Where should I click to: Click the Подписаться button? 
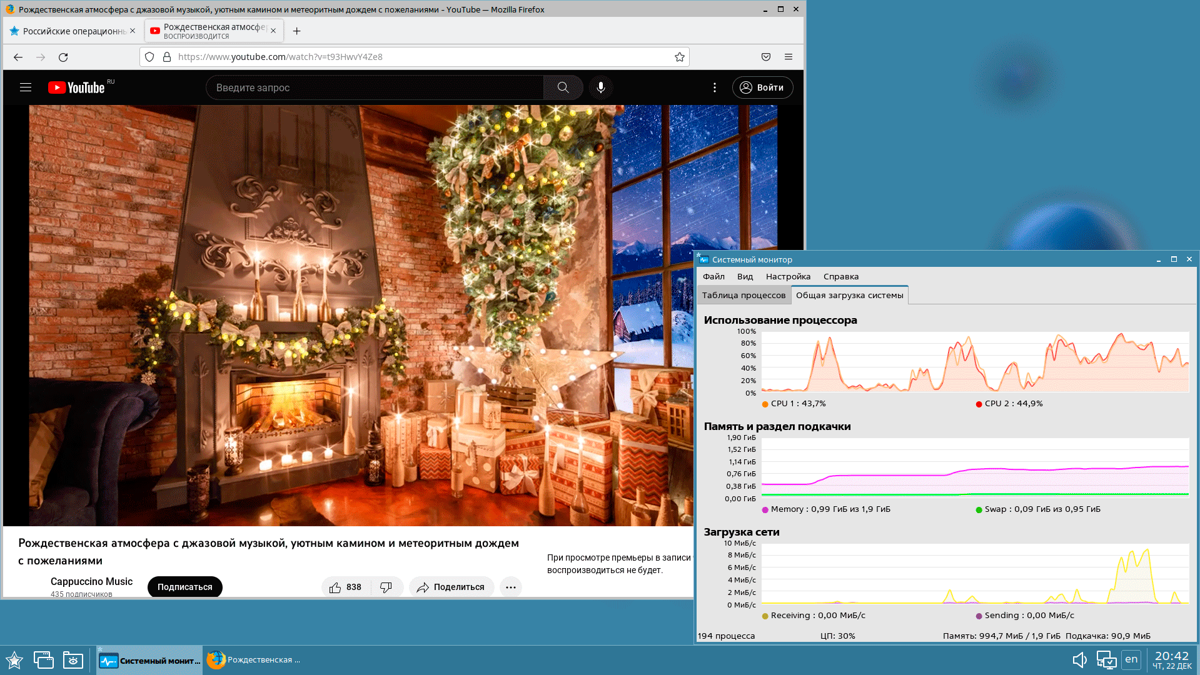pos(184,587)
